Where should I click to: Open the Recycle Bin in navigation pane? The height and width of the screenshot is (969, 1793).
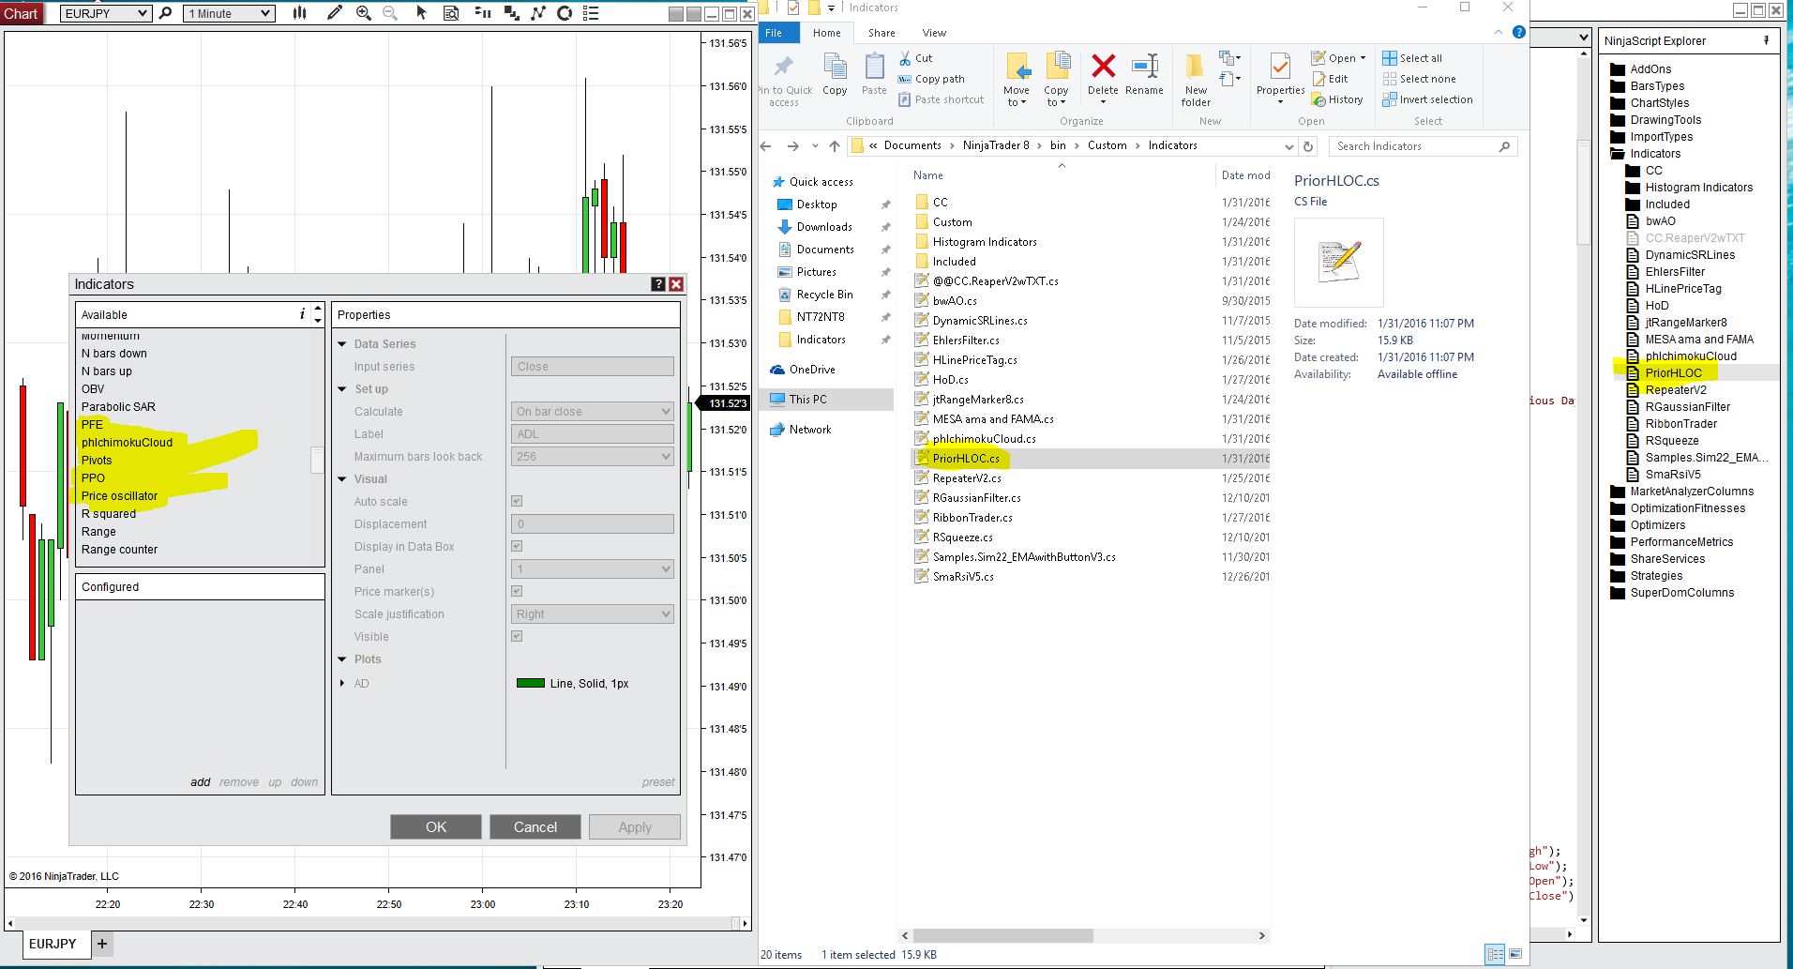(824, 295)
